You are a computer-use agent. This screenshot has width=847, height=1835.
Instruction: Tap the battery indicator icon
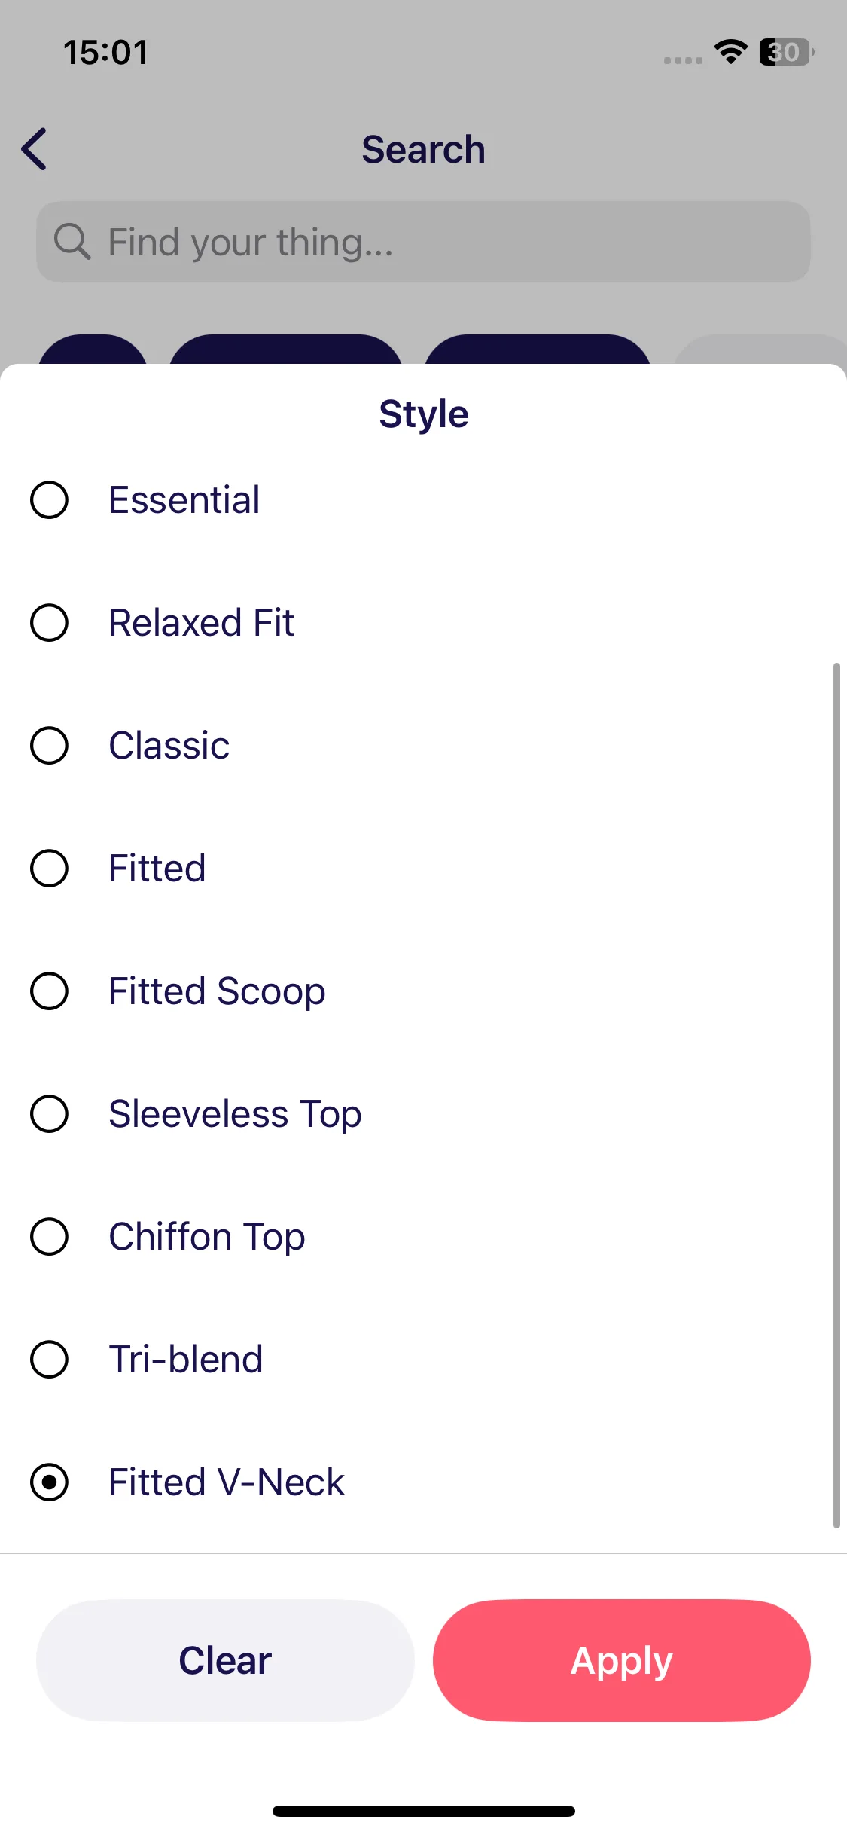click(x=786, y=52)
